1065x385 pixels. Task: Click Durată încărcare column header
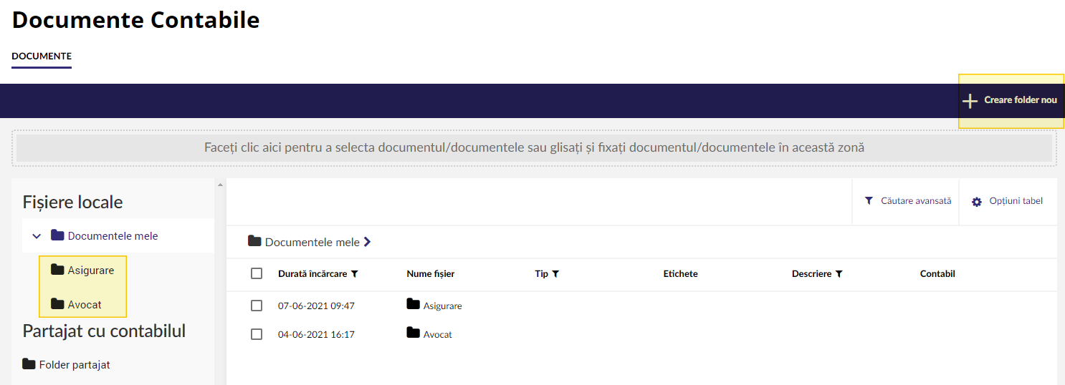[x=312, y=273]
